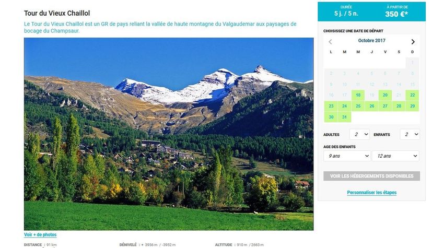Viewport: 444px width, 248px height.
Task: Select October 27 departure date
Action: coord(385,106)
